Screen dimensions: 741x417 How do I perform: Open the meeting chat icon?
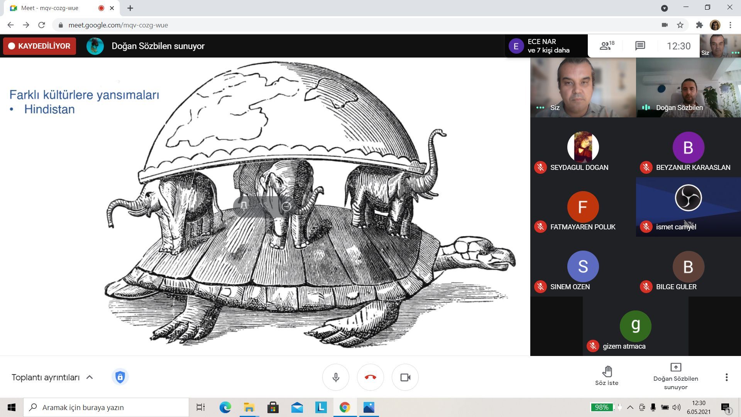tap(640, 46)
